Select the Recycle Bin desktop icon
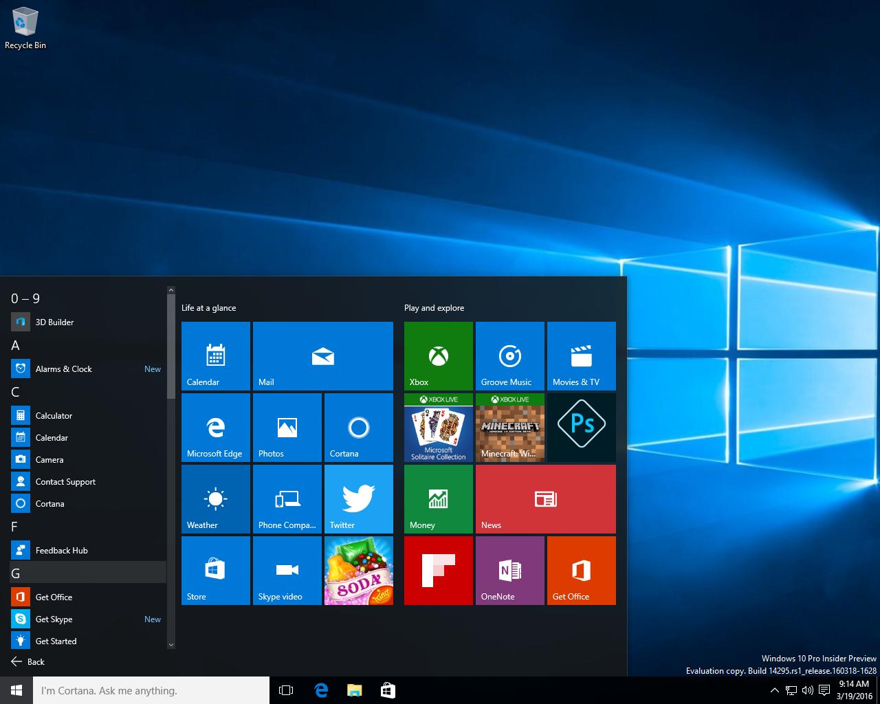Viewport: 880px width, 704px height. click(x=25, y=28)
